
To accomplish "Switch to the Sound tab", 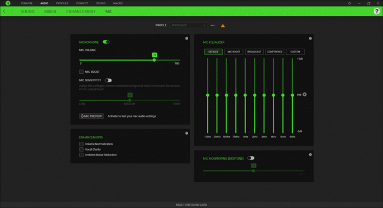I will tap(27, 11).
